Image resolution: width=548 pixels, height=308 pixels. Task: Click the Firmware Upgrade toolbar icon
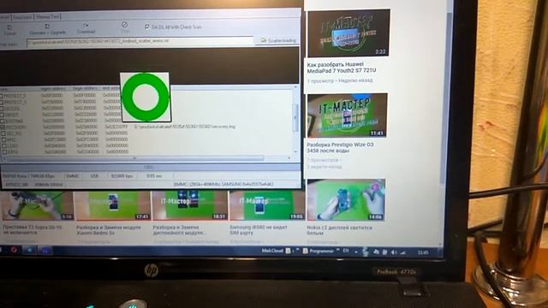(x=47, y=29)
